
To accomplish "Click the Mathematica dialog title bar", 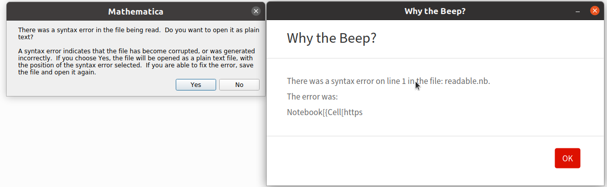I will [x=135, y=12].
